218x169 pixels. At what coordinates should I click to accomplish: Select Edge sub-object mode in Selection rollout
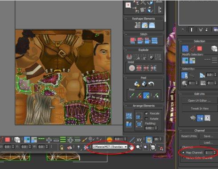point(193,49)
